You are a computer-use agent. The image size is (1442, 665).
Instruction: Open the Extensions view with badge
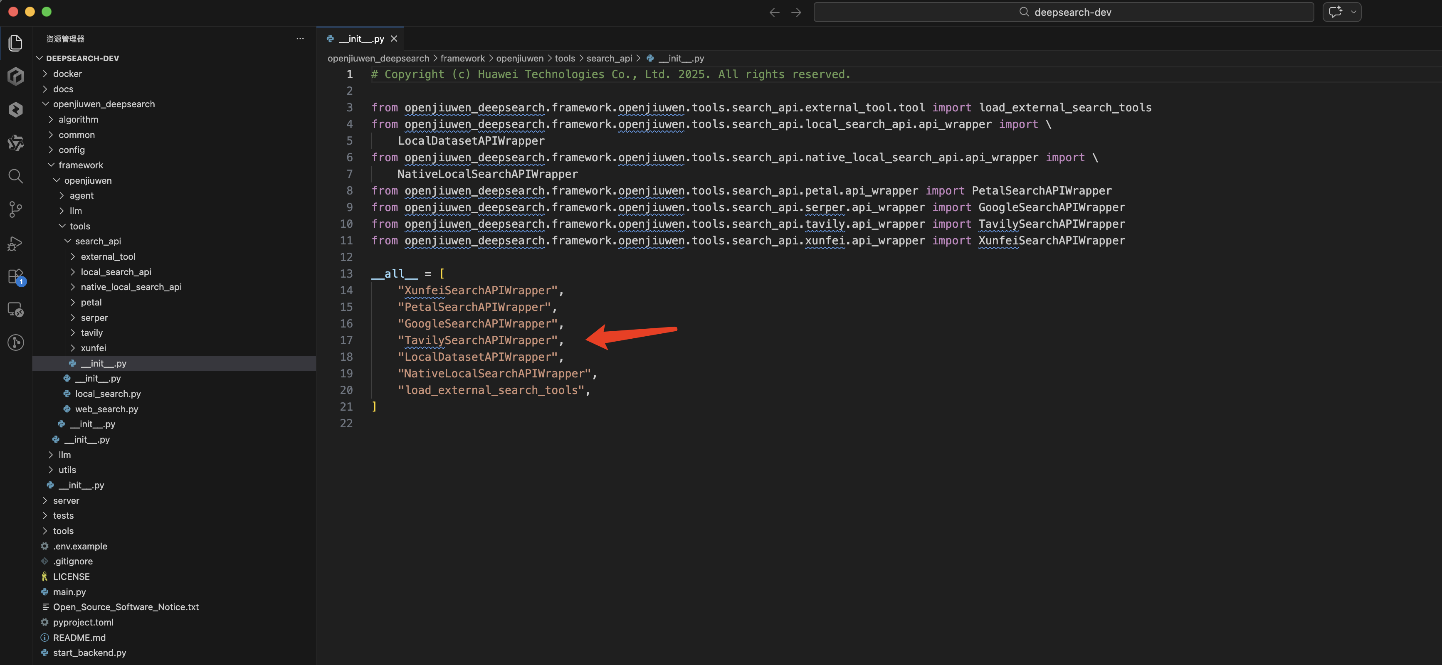pyautogui.click(x=16, y=276)
